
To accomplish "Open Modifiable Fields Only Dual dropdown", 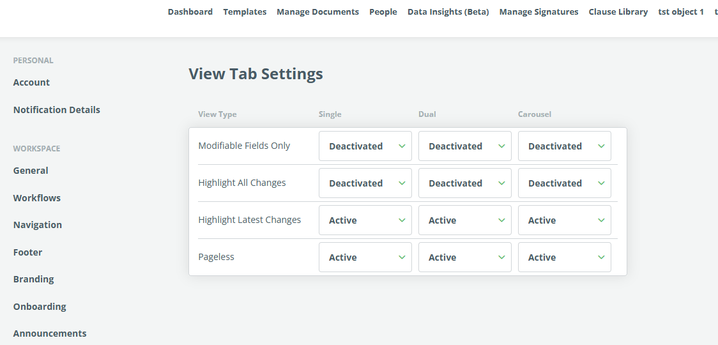I will [464, 146].
